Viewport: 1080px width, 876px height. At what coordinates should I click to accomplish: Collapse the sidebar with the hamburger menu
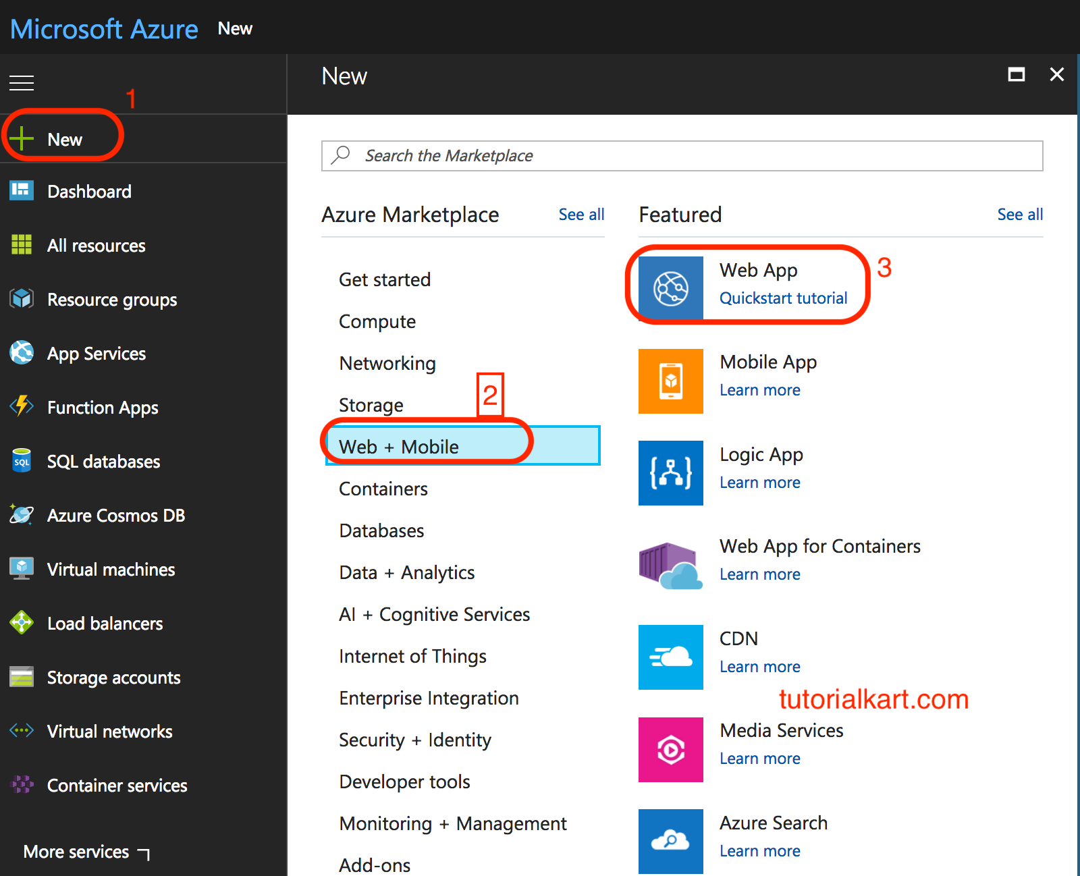tap(21, 82)
